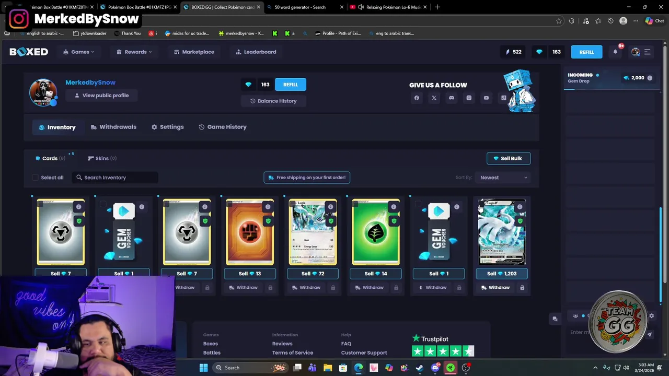Click info icon on the Sell 1,203 card
This screenshot has height=376, width=669.
pos(520,207)
